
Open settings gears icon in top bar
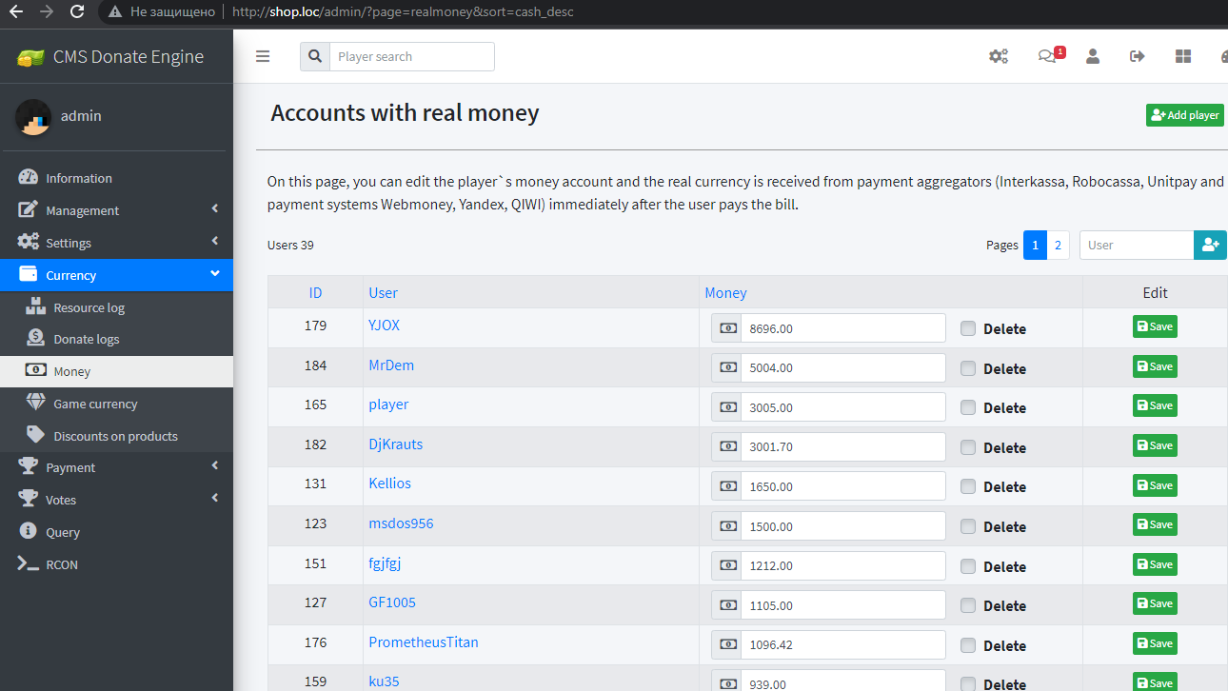tap(998, 56)
